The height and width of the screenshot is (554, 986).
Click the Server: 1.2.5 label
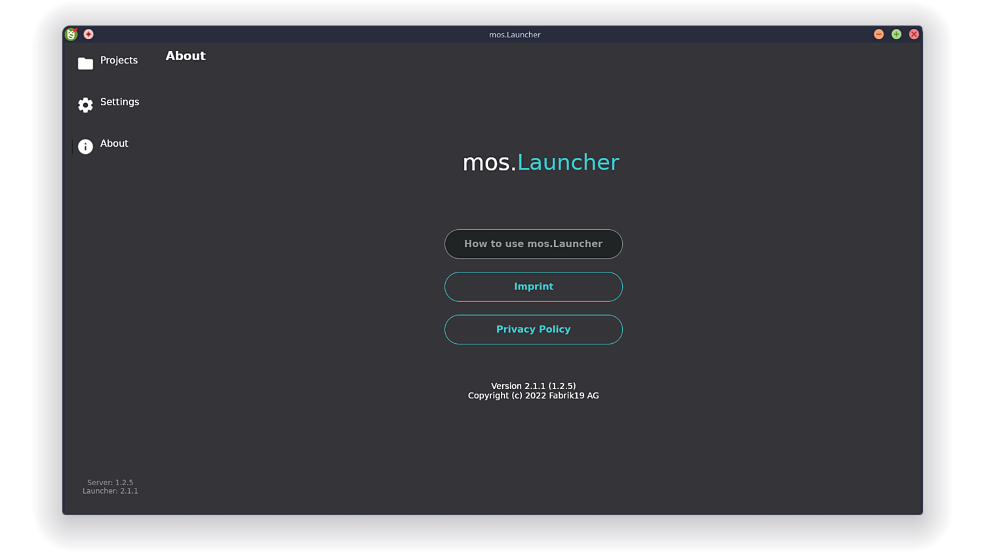point(110,482)
